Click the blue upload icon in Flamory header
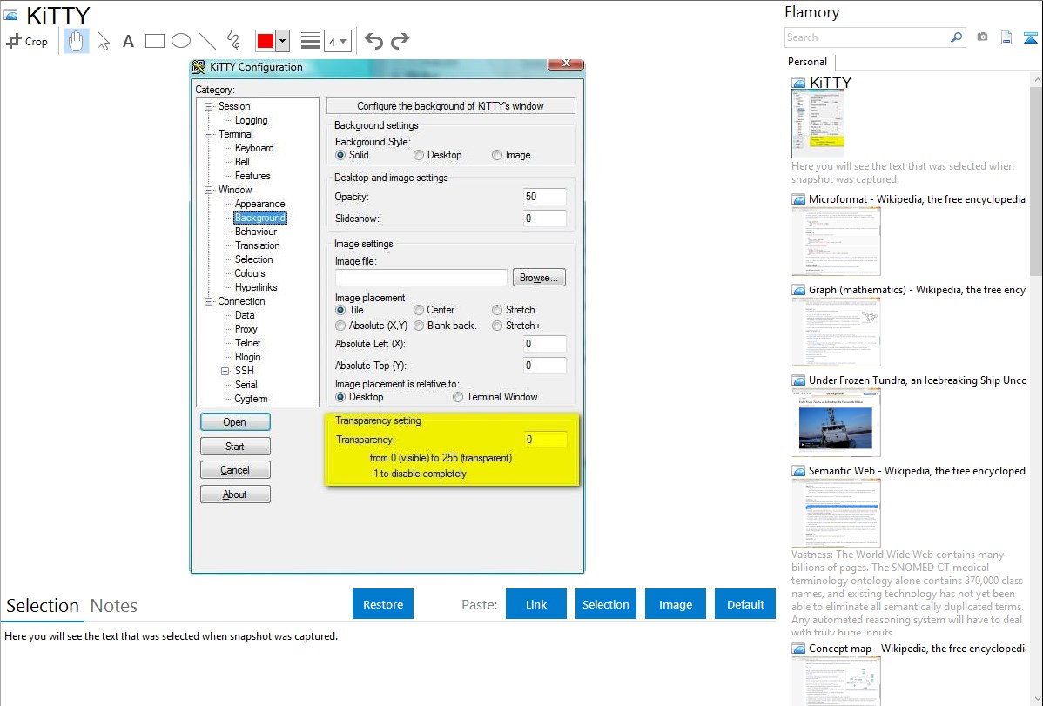 click(1030, 37)
